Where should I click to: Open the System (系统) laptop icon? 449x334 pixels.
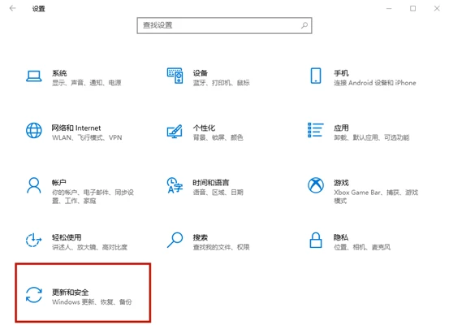pos(34,76)
